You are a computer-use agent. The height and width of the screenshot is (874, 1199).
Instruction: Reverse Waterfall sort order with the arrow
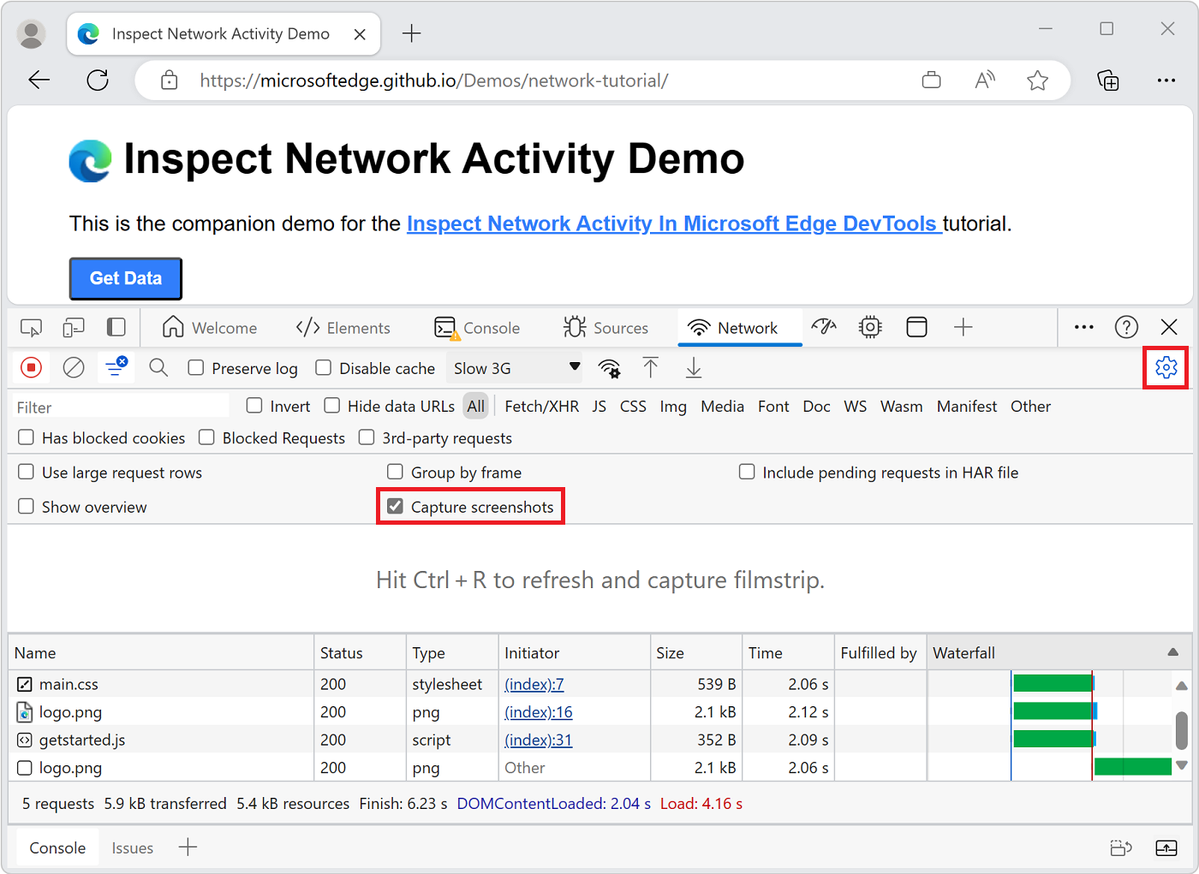pos(1172,651)
